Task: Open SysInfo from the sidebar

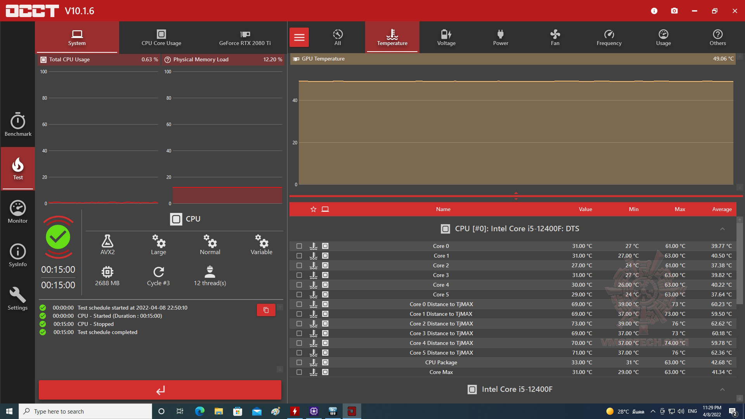Action: coord(18,255)
